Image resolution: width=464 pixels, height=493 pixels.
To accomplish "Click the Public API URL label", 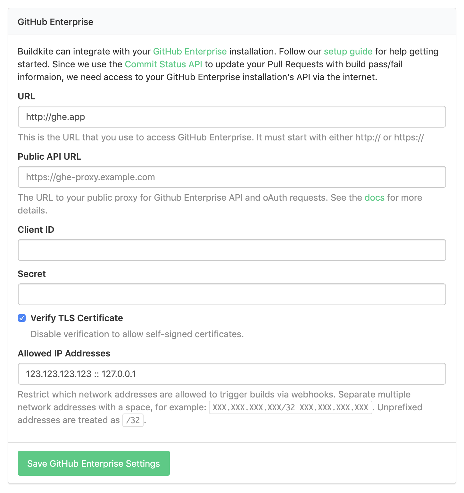I will tap(49, 156).
